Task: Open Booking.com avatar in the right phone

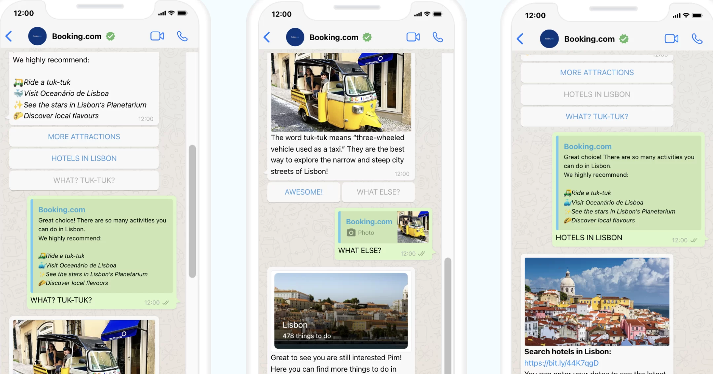Action: point(549,39)
